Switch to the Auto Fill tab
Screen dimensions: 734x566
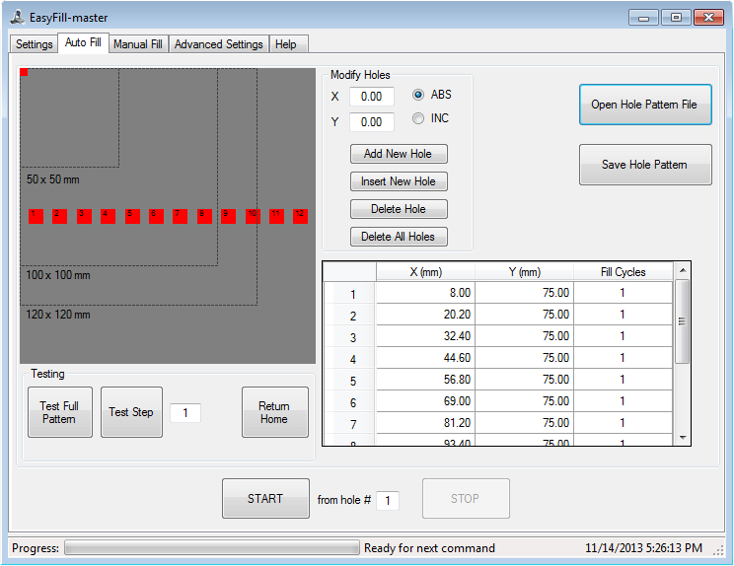pos(83,42)
